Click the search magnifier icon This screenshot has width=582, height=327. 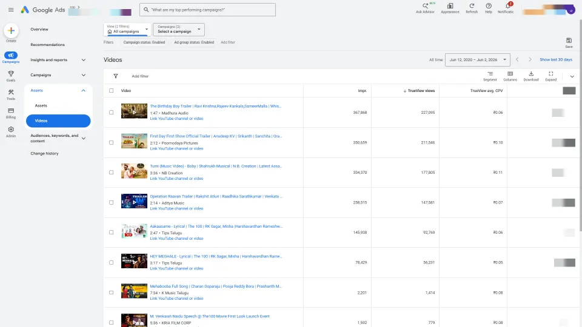point(146,10)
